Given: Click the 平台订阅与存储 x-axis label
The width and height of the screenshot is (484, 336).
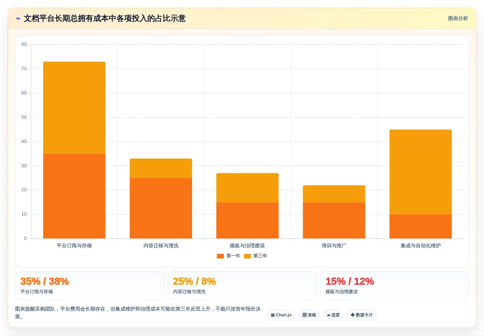Looking at the screenshot, I should click(x=74, y=246).
